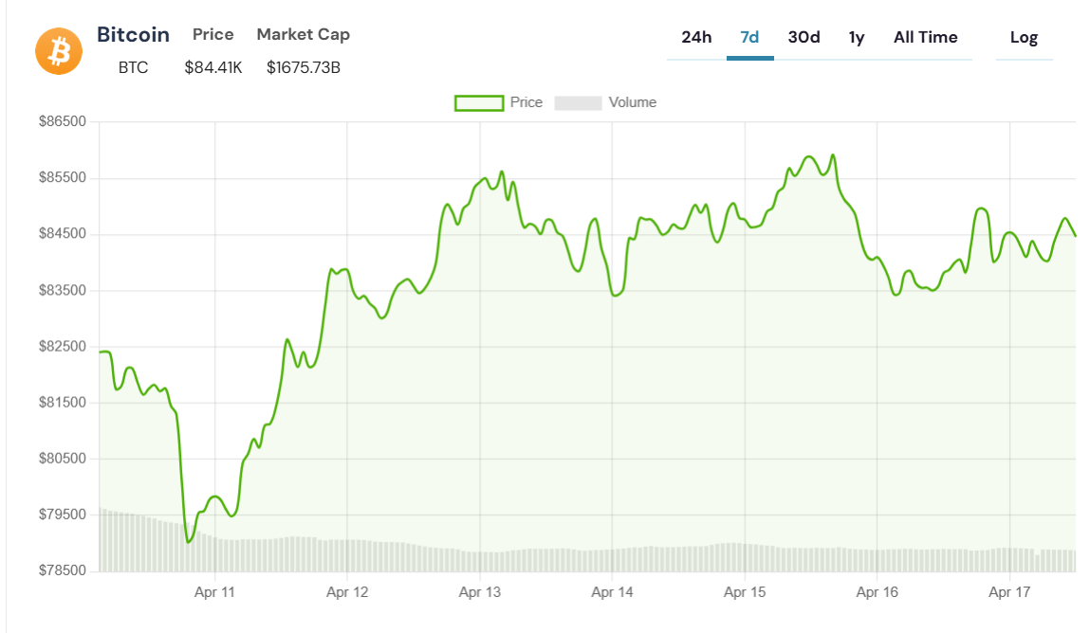The image size is (1090, 633).
Task: Toggle the Log scale button
Action: pos(1024,38)
